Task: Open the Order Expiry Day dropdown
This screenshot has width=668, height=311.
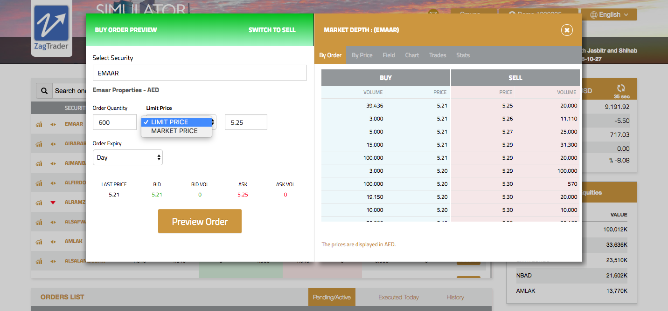Action: coord(128,157)
